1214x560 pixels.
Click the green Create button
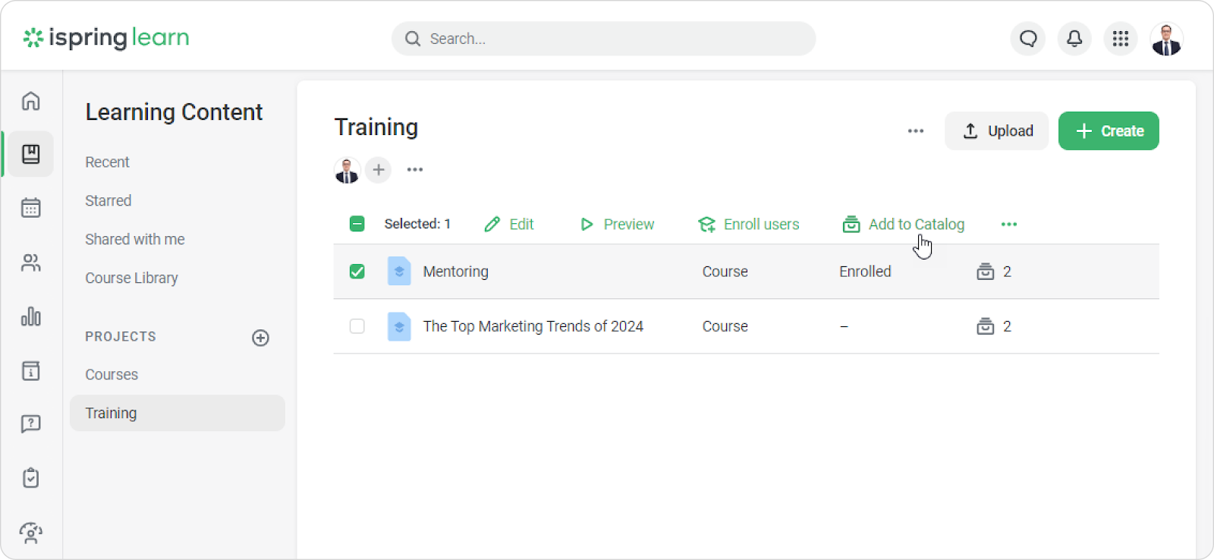[x=1108, y=131]
